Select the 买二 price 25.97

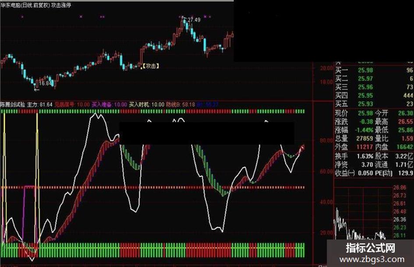click(x=365, y=79)
